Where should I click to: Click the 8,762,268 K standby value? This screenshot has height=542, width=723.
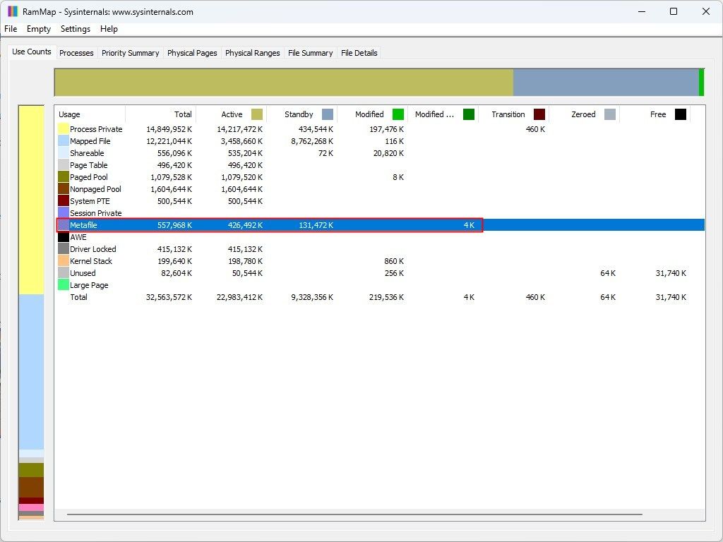point(311,141)
